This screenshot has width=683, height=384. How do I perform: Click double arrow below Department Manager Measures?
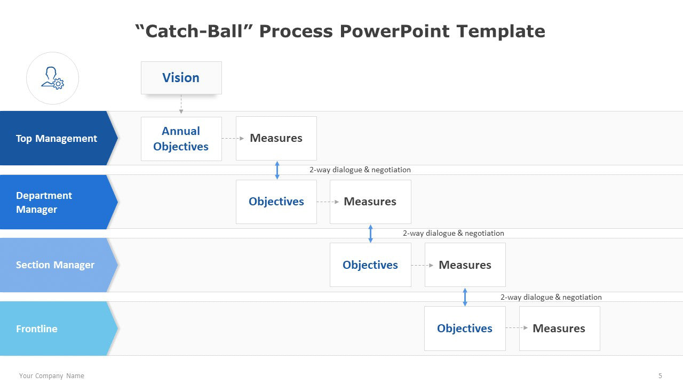[371, 234]
